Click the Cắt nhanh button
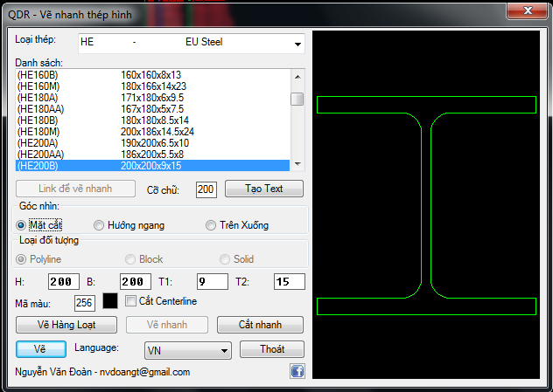 (x=260, y=325)
